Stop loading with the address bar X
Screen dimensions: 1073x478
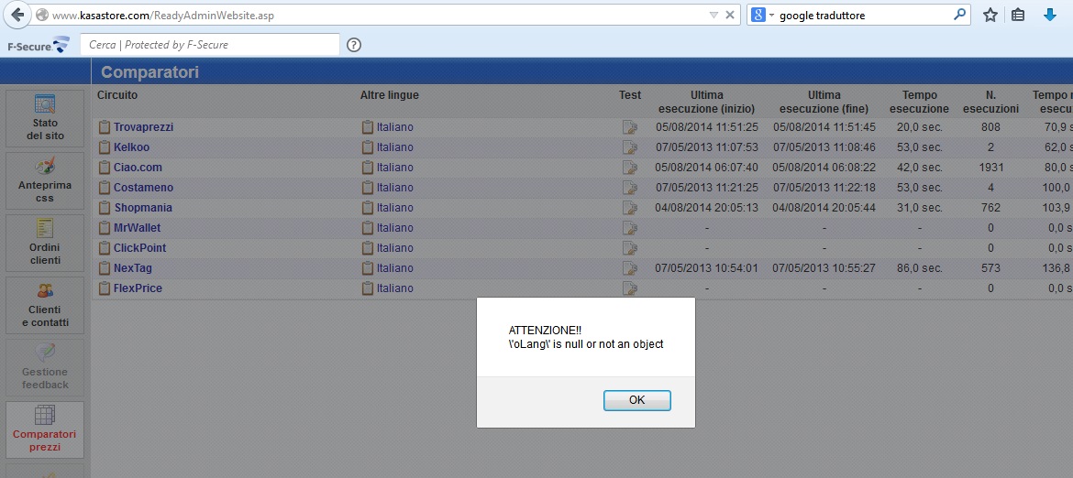pos(730,15)
